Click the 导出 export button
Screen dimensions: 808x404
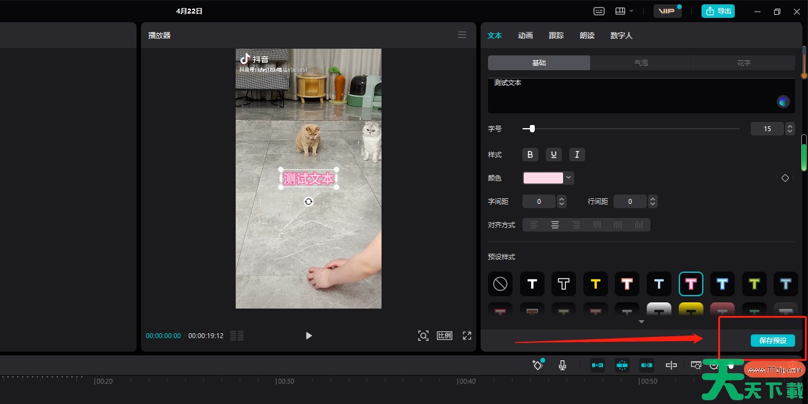point(718,11)
